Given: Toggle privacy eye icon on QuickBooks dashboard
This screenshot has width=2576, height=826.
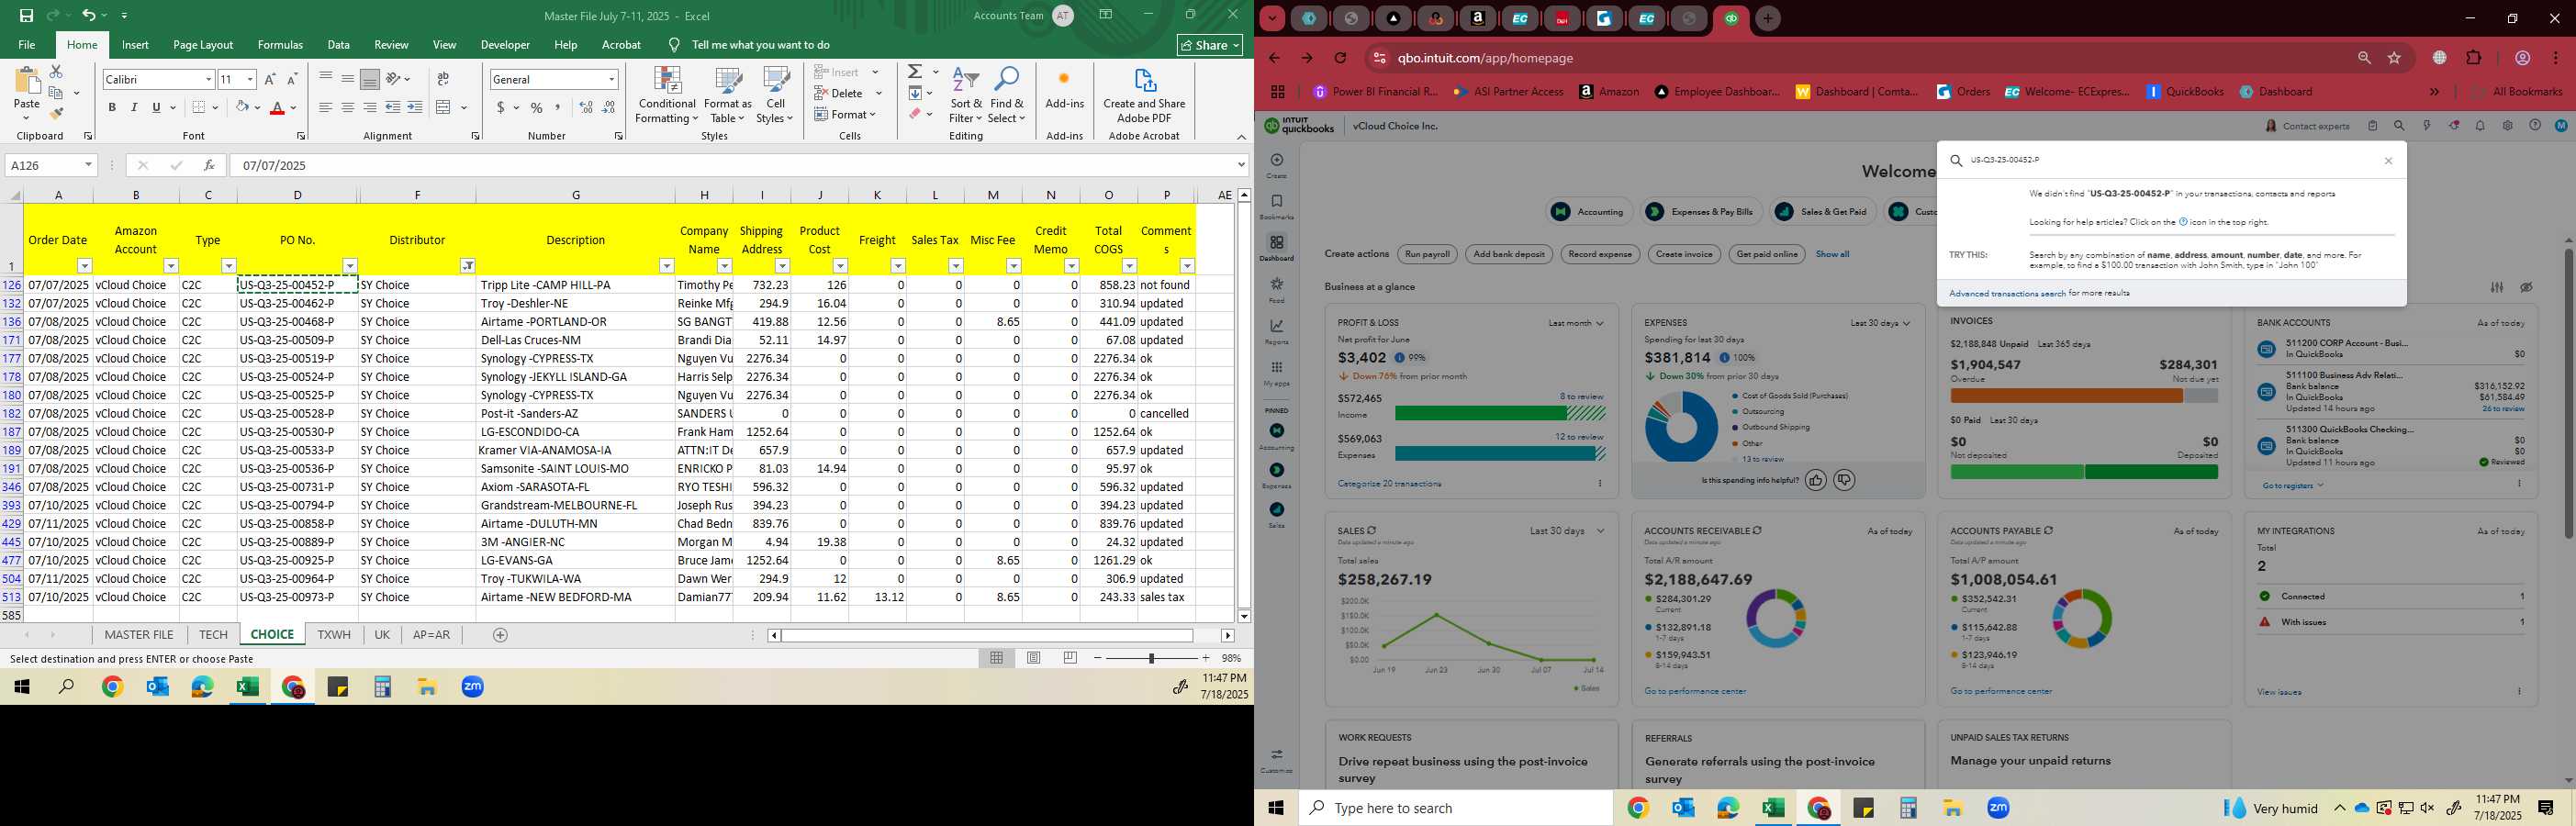Looking at the screenshot, I should pyautogui.click(x=2526, y=287).
